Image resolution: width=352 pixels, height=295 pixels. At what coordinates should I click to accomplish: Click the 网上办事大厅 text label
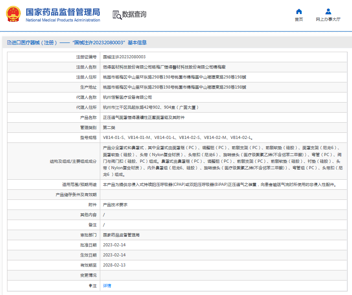point(328,19)
